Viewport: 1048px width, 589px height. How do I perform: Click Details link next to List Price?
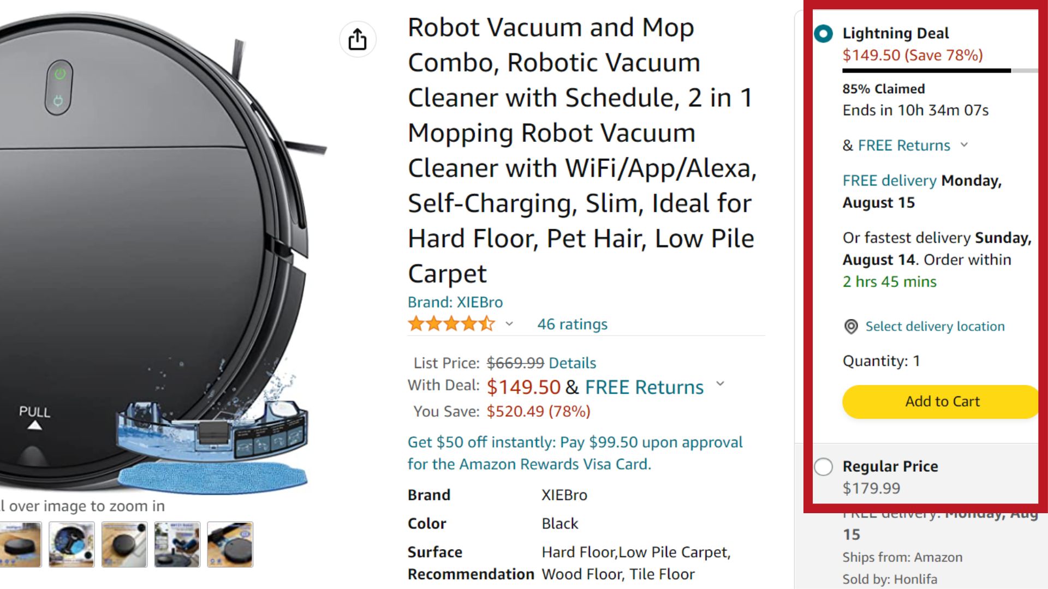[572, 363]
